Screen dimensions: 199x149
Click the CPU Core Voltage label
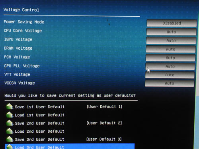click(x=23, y=31)
